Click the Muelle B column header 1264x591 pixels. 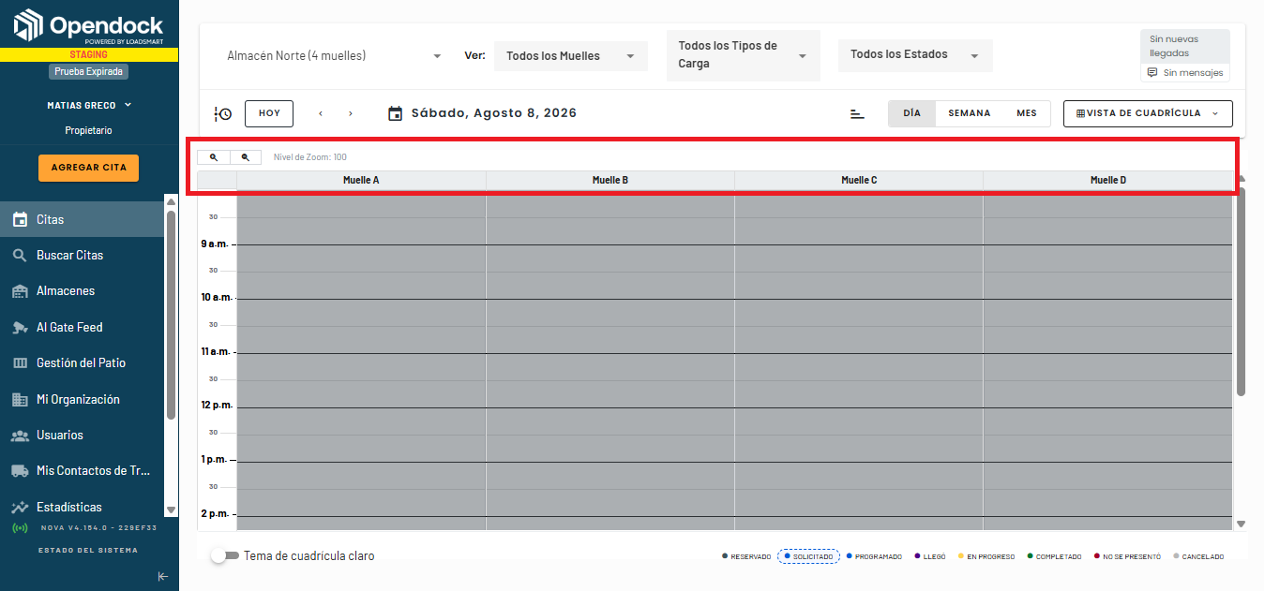coord(610,180)
